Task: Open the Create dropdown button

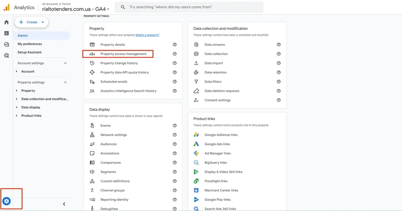Action: (x=31, y=22)
